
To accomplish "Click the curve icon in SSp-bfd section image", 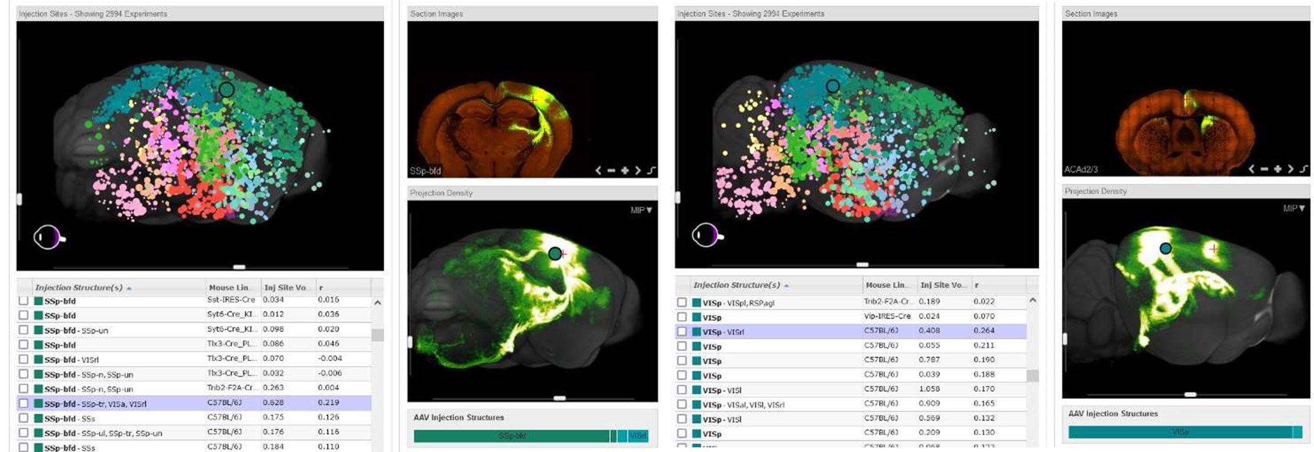I will [651, 171].
